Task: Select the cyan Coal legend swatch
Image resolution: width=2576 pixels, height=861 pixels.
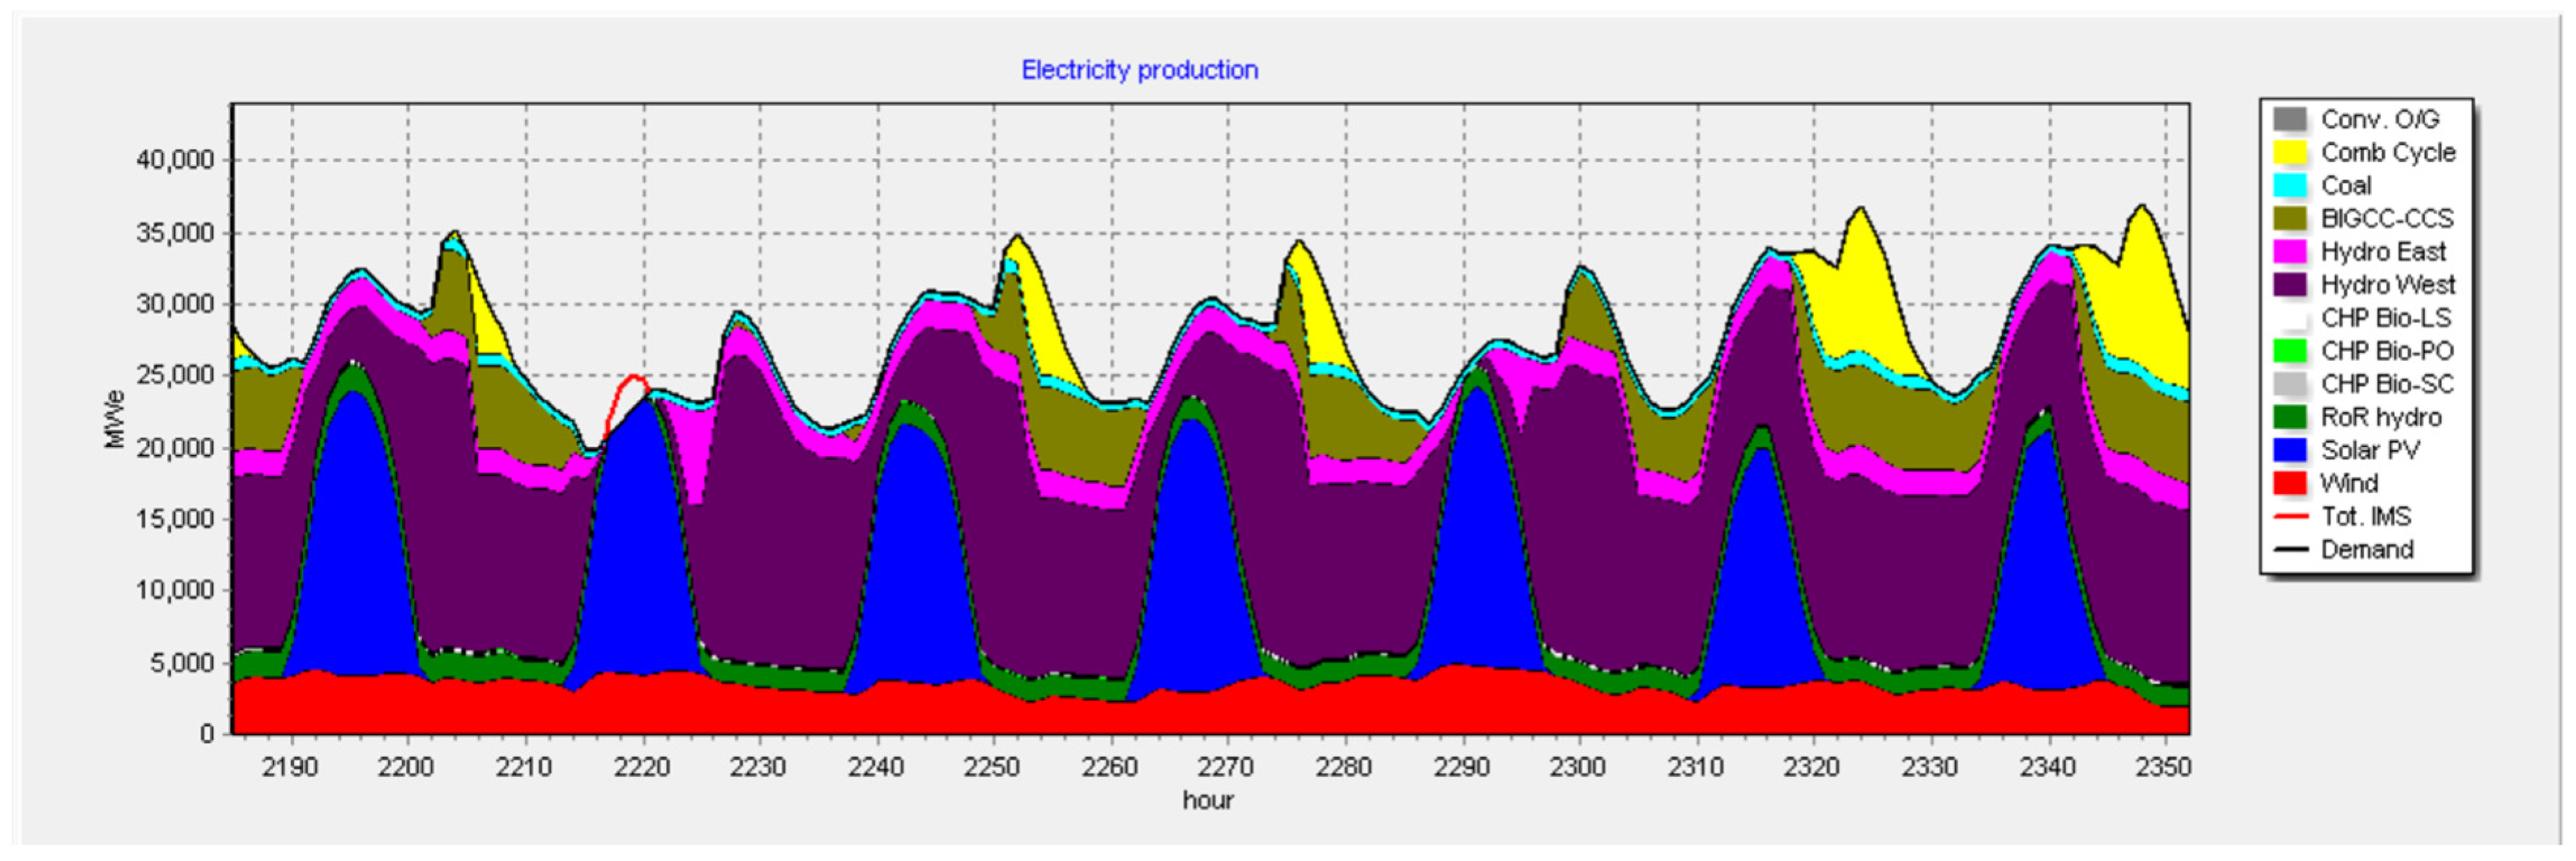Action: [x=2290, y=186]
